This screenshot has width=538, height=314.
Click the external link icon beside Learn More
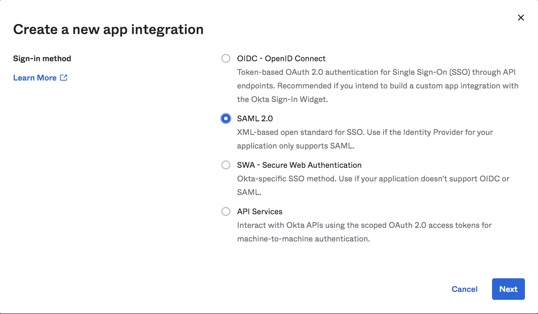pyautogui.click(x=64, y=77)
